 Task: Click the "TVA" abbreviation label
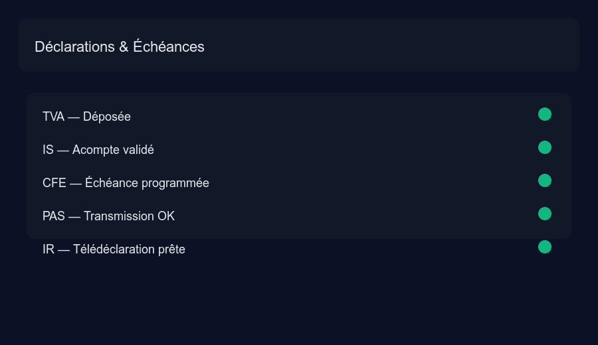tap(53, 117)
